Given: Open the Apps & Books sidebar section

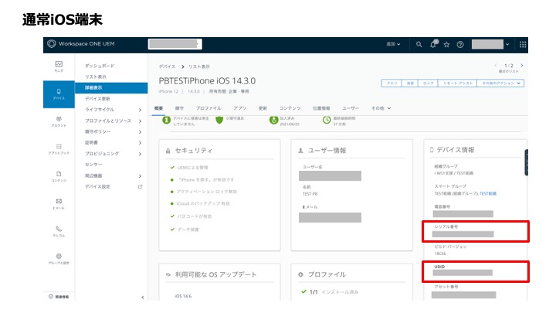Looking at the screenshot, I should (x=59, y=149).
